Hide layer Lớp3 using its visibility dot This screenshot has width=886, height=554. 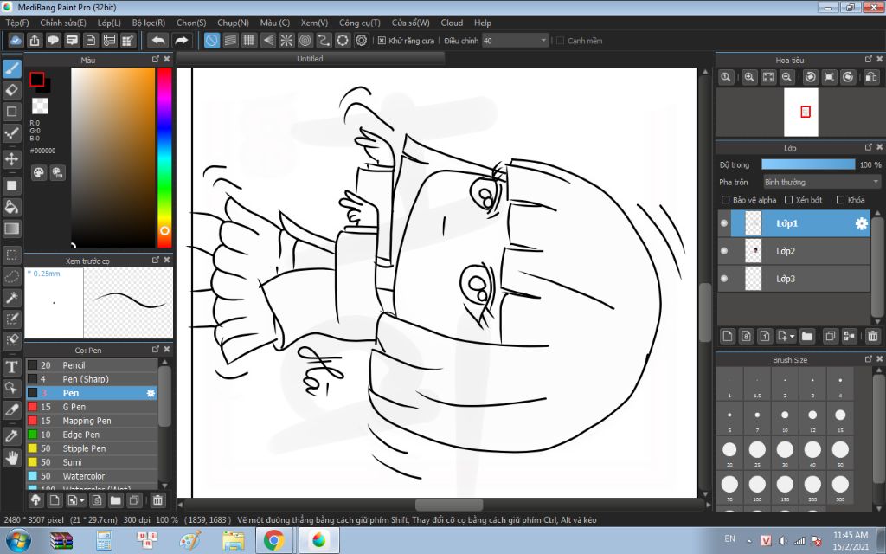pyautogui.click(x=724, y=279)
